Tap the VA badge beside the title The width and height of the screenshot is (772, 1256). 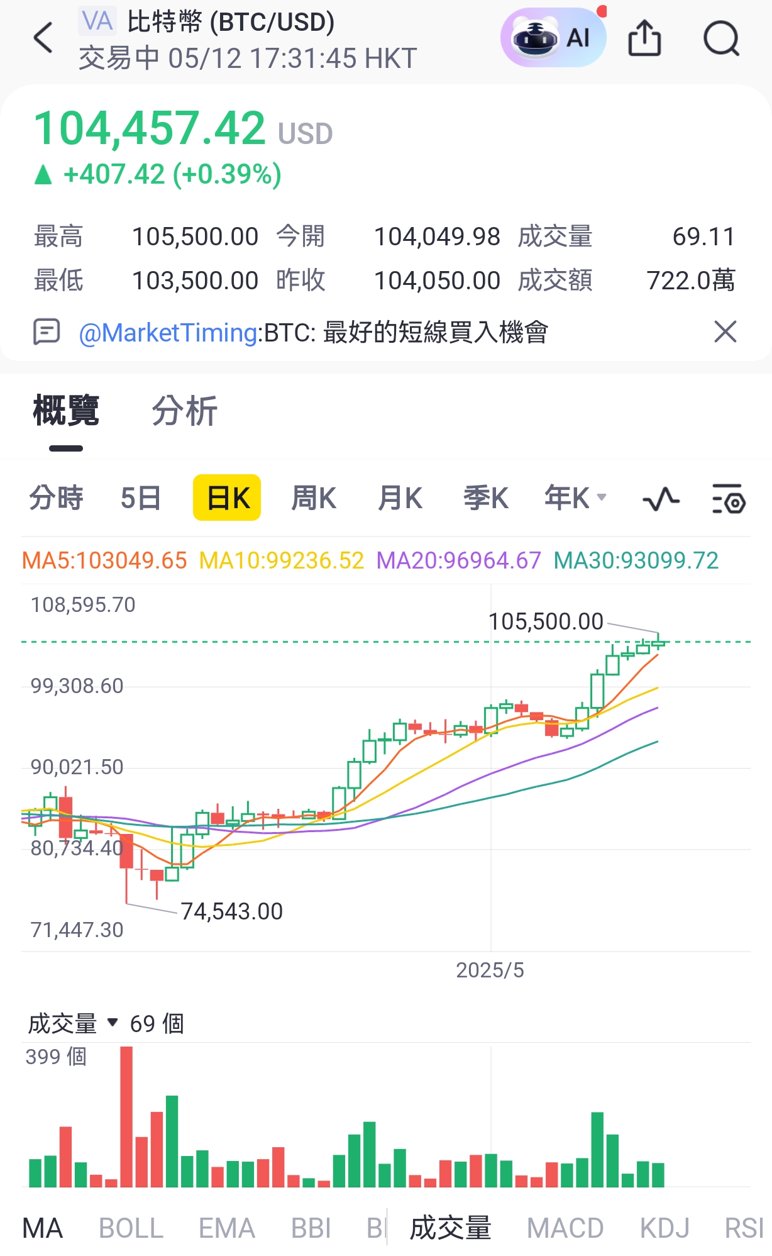click(x=97, y=21)
